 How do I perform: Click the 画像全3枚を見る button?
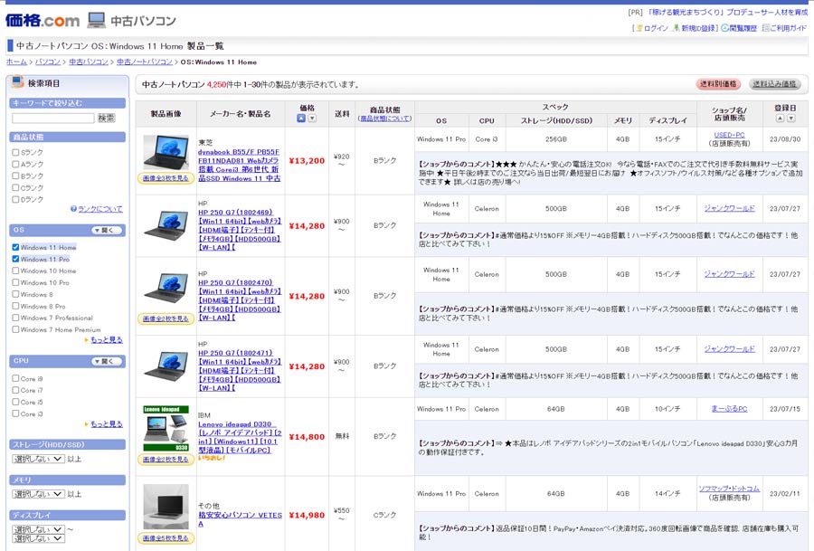click(166, 178)
